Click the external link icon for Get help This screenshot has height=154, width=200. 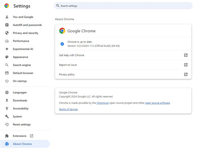186,55
